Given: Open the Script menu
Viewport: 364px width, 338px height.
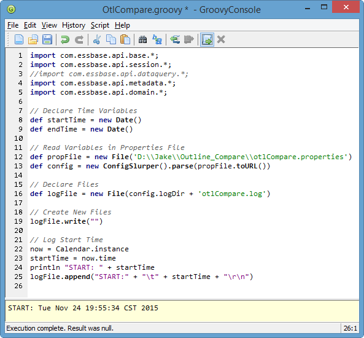Looking at the screenshot, I should point(100,25).
